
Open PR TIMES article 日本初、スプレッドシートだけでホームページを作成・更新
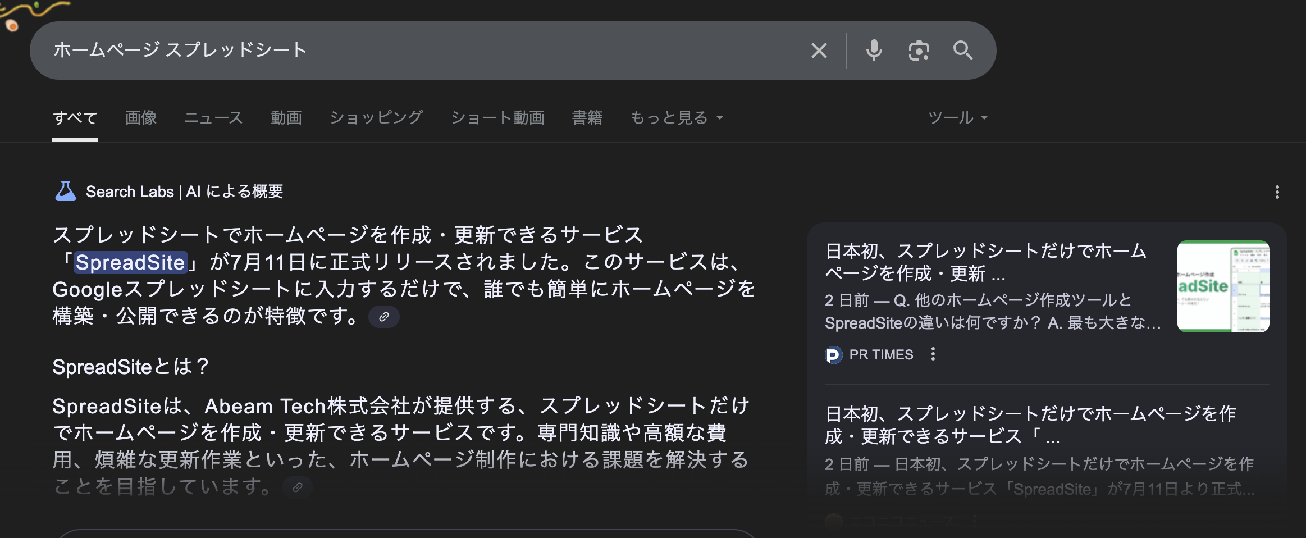click(x=986, y=262)
